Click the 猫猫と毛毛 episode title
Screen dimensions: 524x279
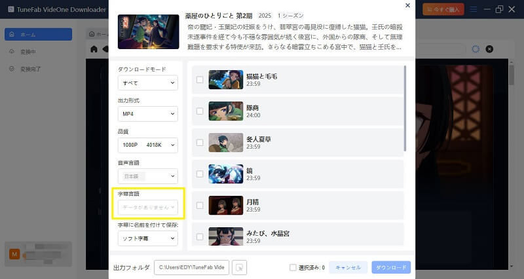coord(261,76)
